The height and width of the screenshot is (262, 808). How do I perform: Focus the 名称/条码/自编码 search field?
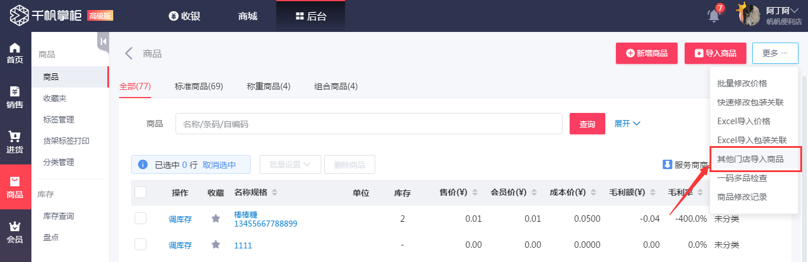click(x=368, y=124)
